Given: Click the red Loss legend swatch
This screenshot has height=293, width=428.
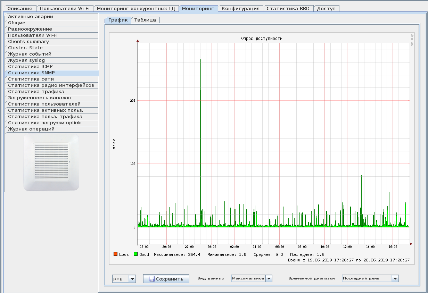Looking at the screenshot, I should 116,254.
